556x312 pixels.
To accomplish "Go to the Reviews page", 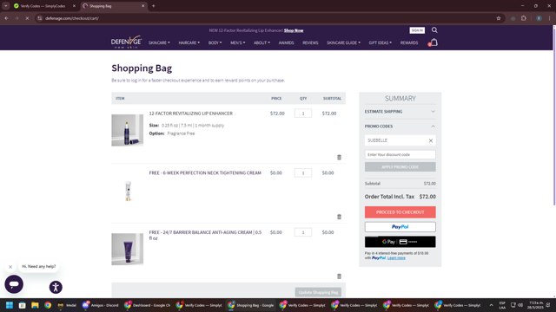I will point(310,42).
